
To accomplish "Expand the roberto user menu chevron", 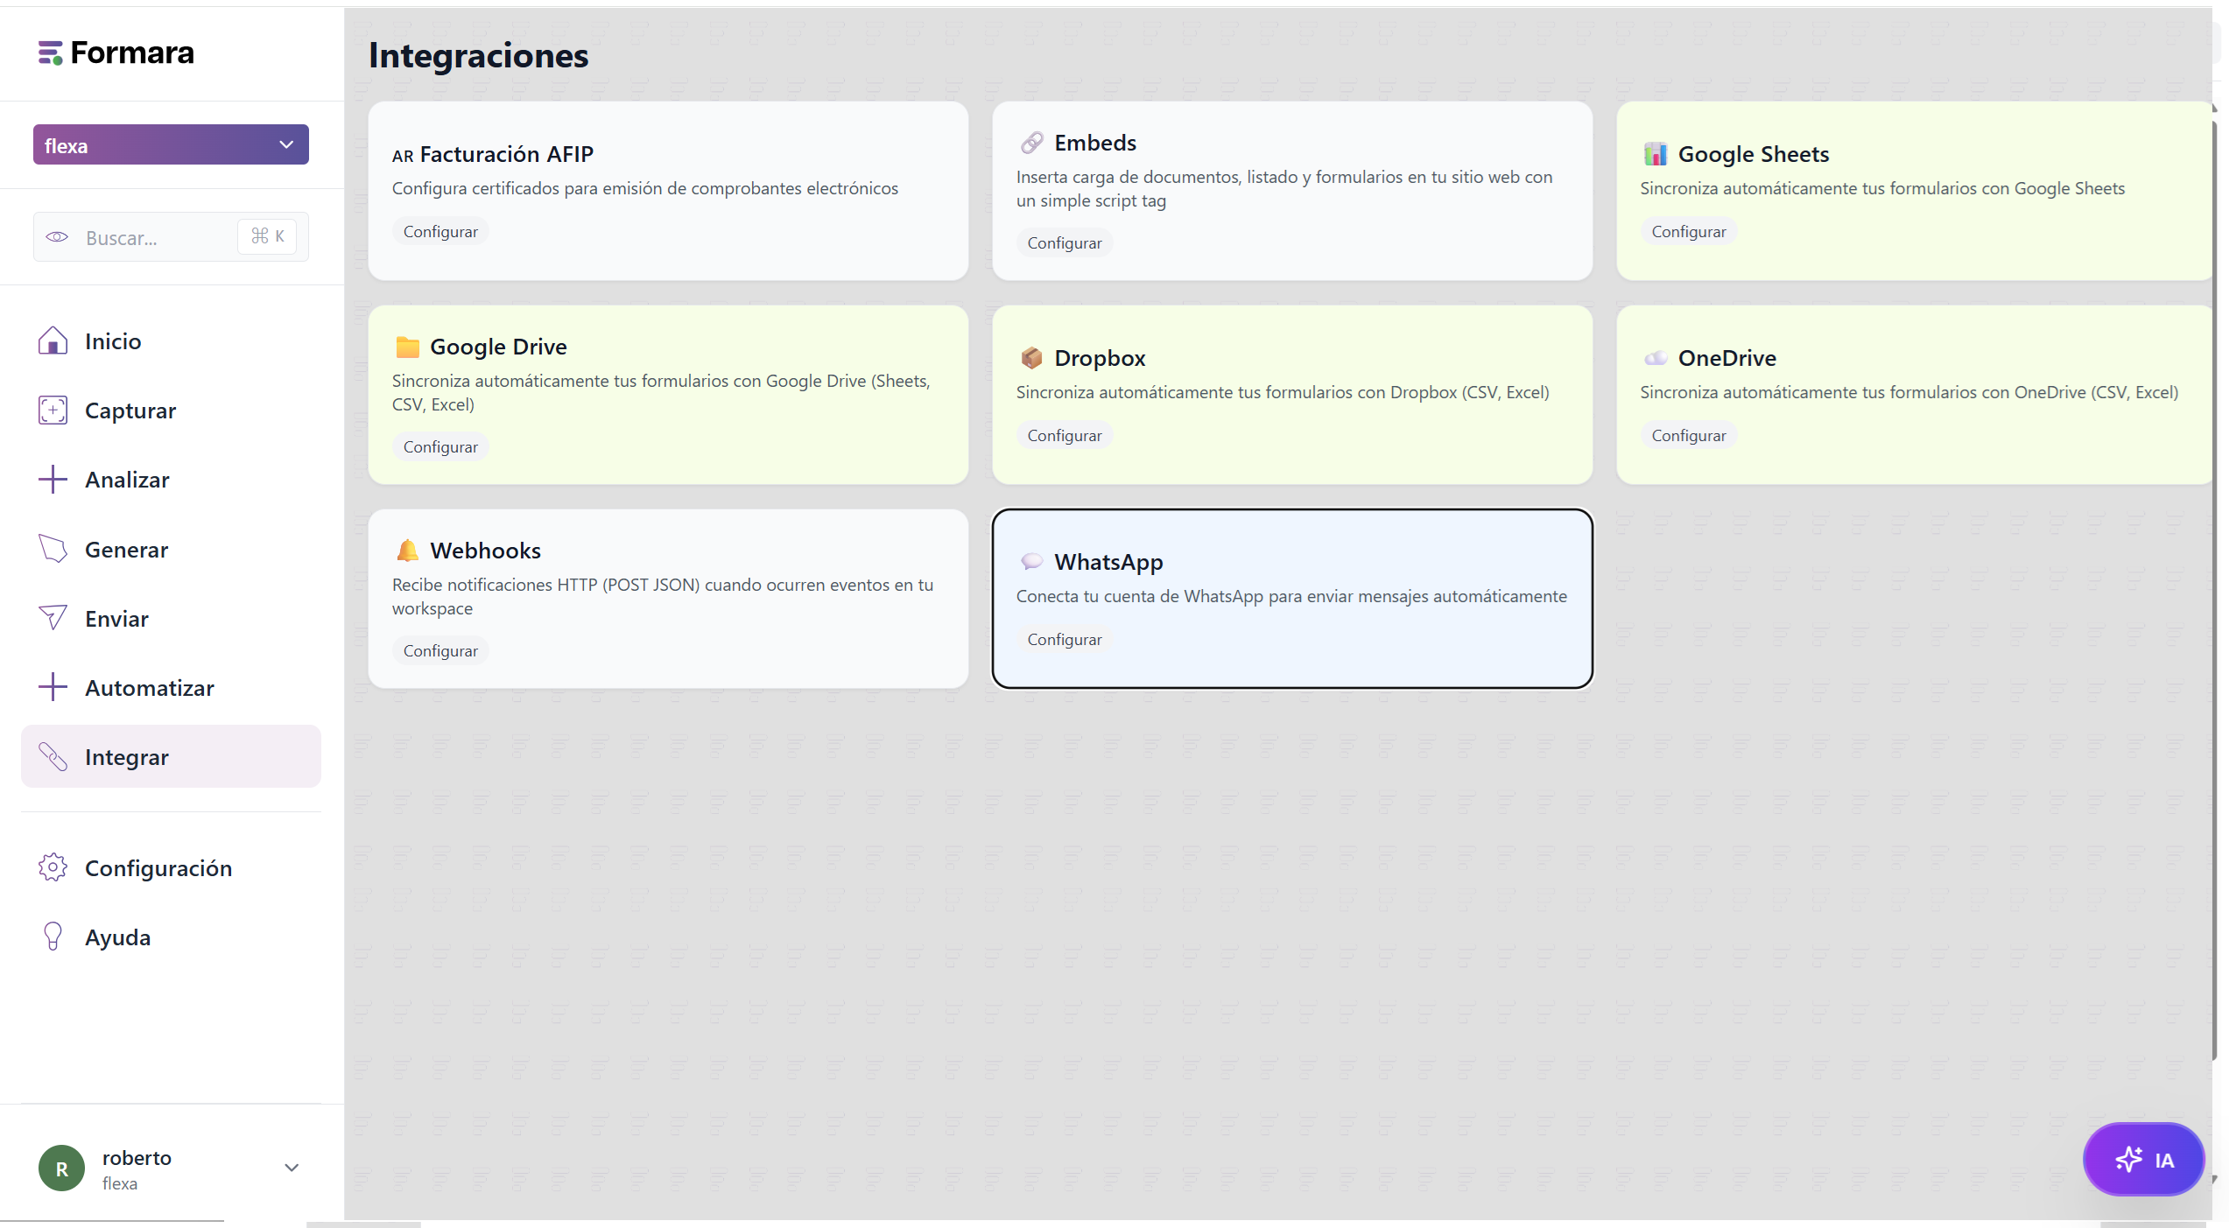I will coord(292,1168).
